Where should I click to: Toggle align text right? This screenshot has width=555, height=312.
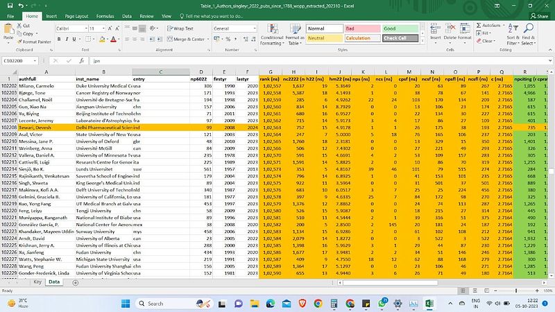pyautogui.click(x=142, y=39)
